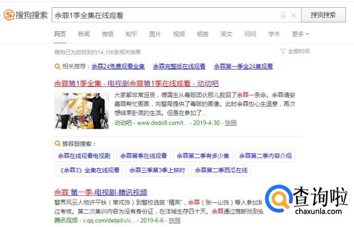Viewport: 354px width, 227px height.
Task: Open 快照 of dodo8 result
Action: [x=231, y=123]
